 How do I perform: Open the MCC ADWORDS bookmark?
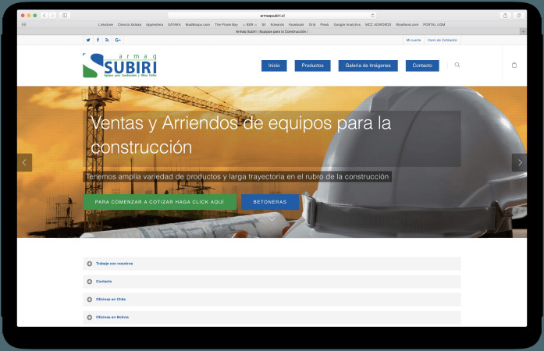(x=378, y=25)
